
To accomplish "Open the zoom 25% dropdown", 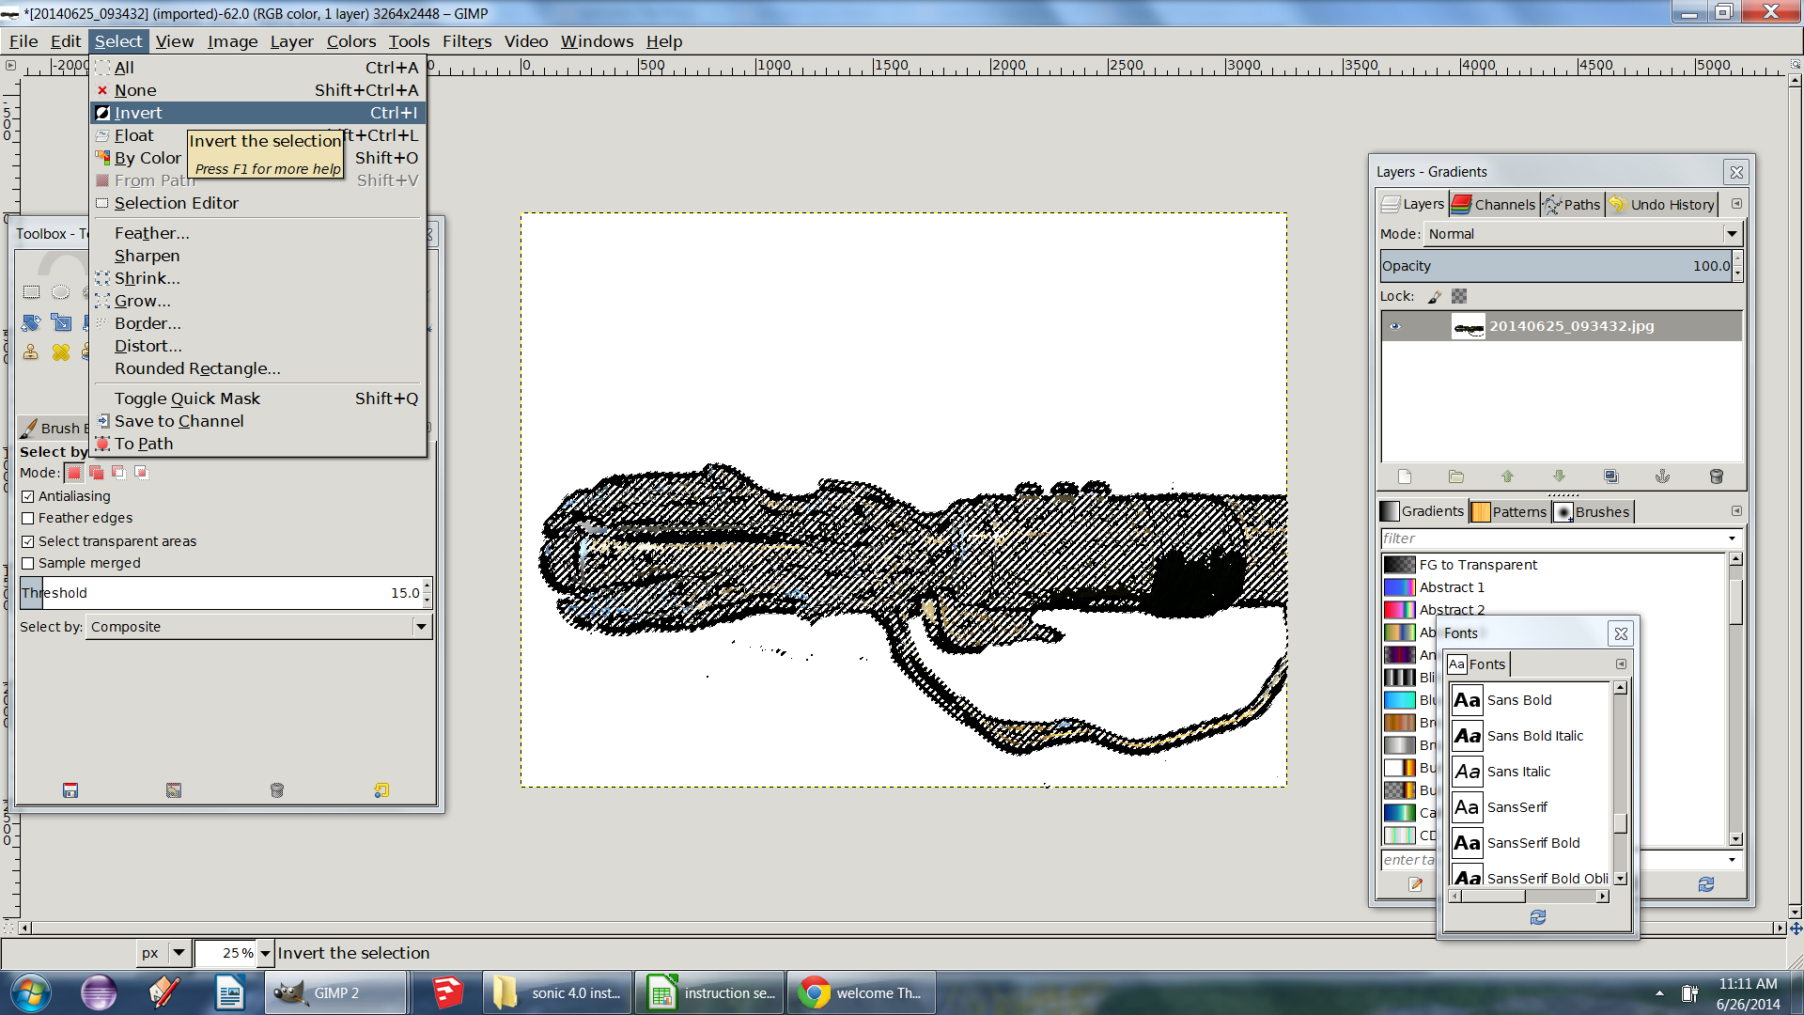I will (x=265, y=953).
